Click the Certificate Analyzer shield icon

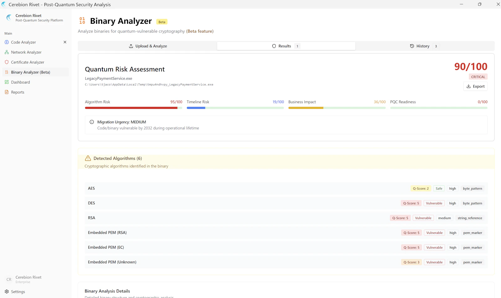(7, 62)
